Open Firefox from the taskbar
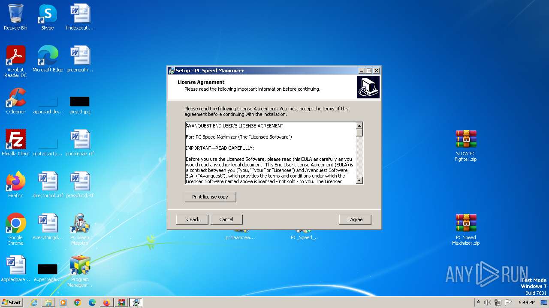The image size is (549, 308). [107, 302]
